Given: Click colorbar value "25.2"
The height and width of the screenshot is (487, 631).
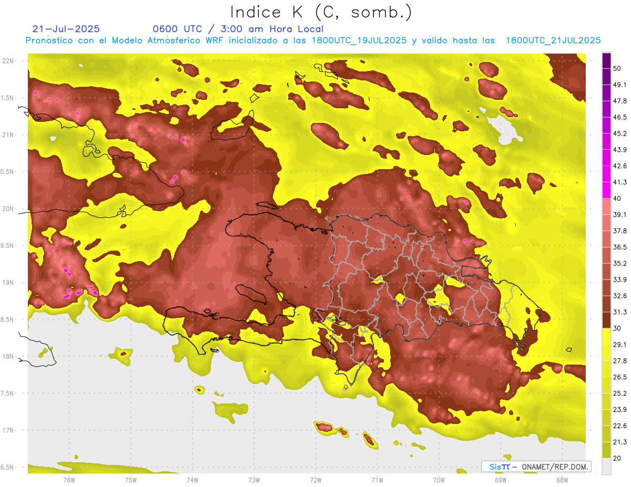Looking at the screenshot, I should coord(620,393).
